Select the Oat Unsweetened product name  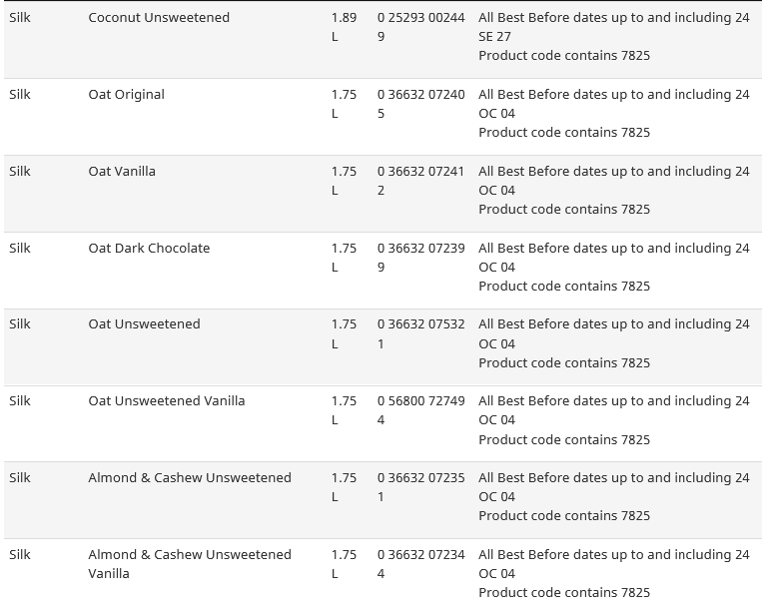(x=144, y=324)
